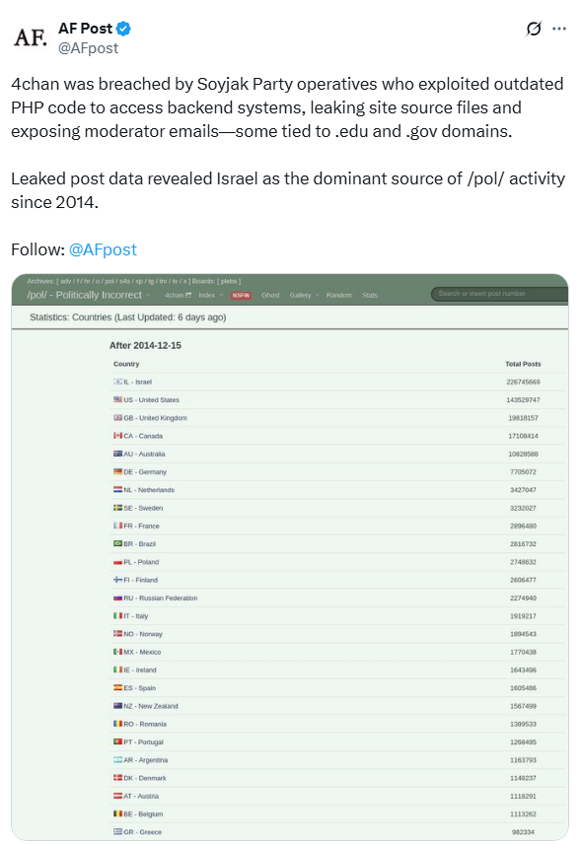Open the three-dot more options menu
The width and height of the screenshot is (582, 844).
click(x=559, y=29)
